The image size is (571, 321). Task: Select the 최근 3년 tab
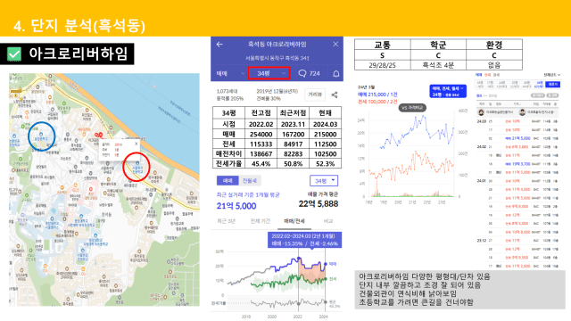[227, 221]
